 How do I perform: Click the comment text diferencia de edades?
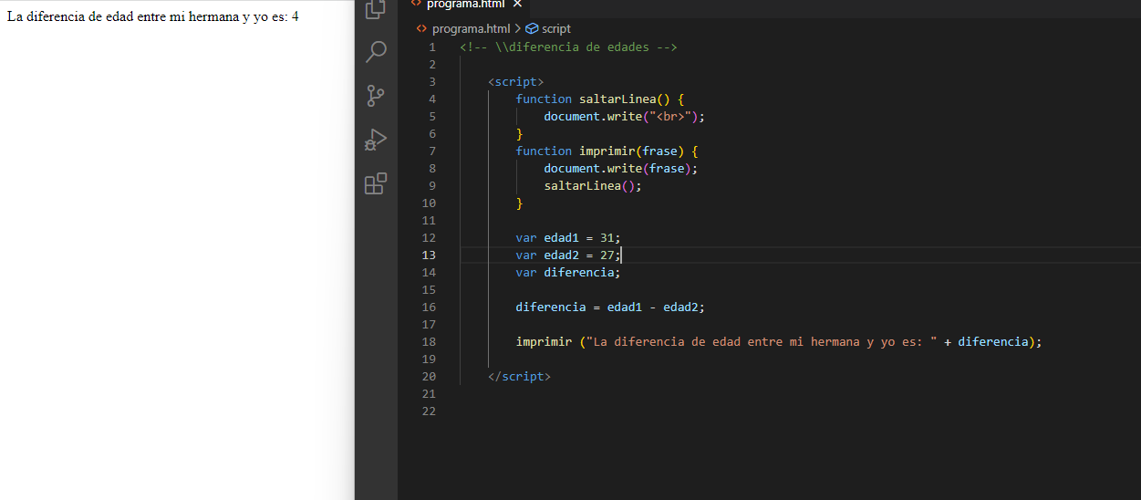[578, 47]
